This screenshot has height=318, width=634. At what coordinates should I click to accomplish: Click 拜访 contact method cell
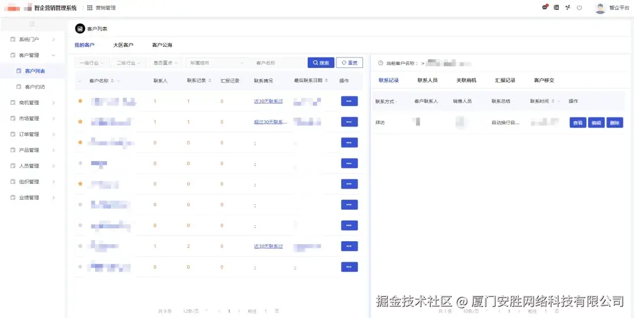click(380, 122)
